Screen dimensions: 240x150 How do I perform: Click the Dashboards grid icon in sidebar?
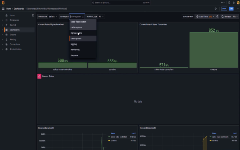point(7,30)
